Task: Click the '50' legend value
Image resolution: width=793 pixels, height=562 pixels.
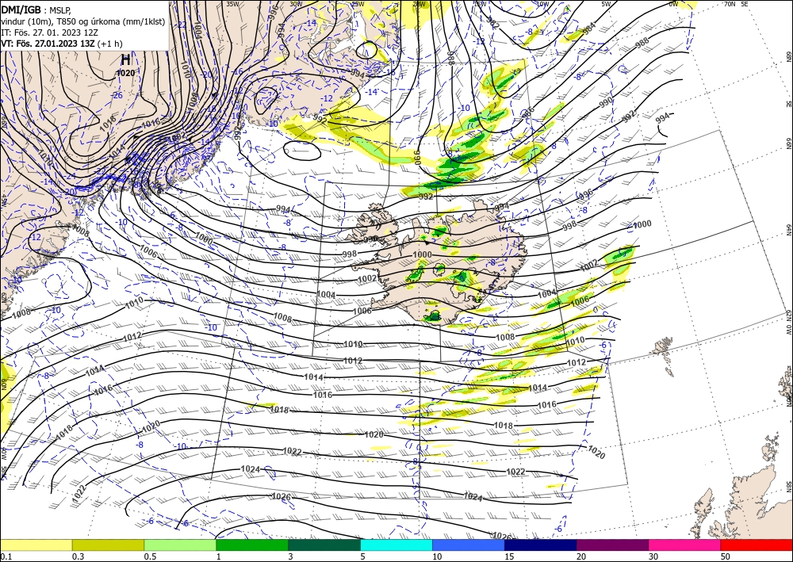Action: point(726,556)
